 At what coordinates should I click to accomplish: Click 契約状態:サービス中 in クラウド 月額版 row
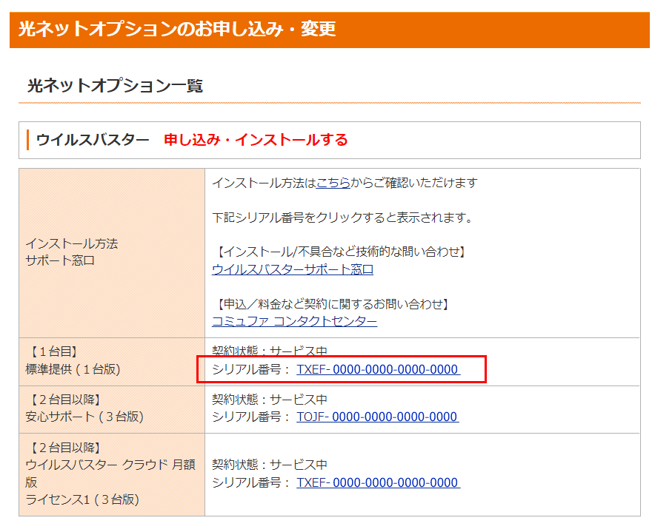270,465
